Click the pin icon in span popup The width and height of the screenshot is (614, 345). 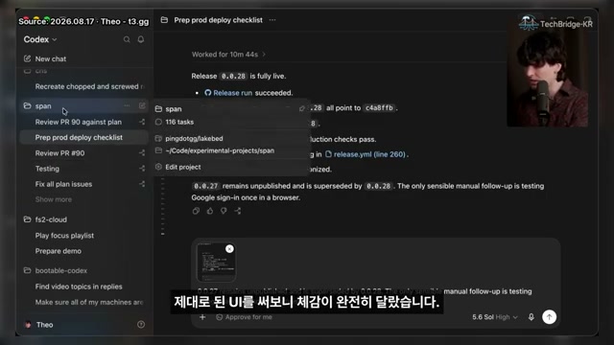tap(301, 108)
